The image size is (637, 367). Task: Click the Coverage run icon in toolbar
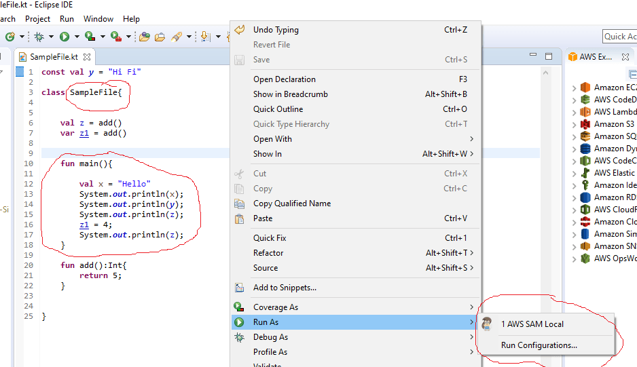pos(90,37)
